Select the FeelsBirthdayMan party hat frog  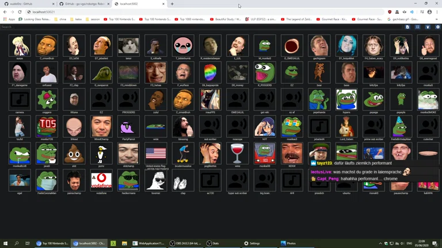[x=401, y=126]
